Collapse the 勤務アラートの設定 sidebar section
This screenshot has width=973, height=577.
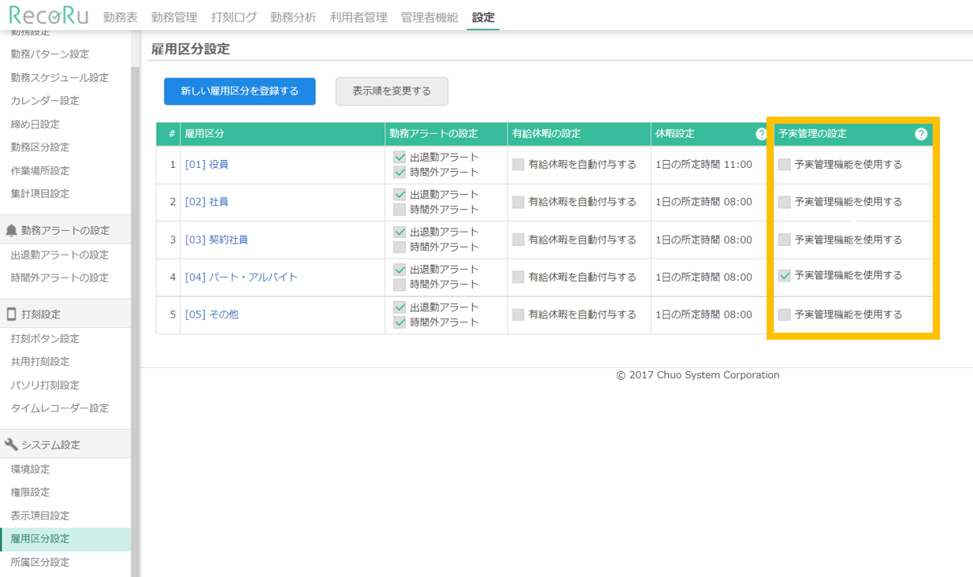65,230
